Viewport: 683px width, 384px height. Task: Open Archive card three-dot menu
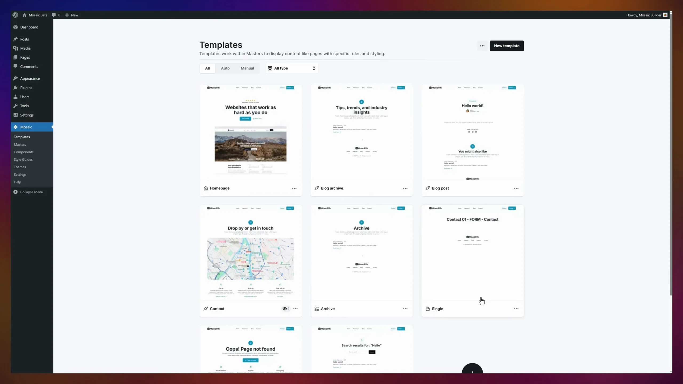click(x=405, y=309)
